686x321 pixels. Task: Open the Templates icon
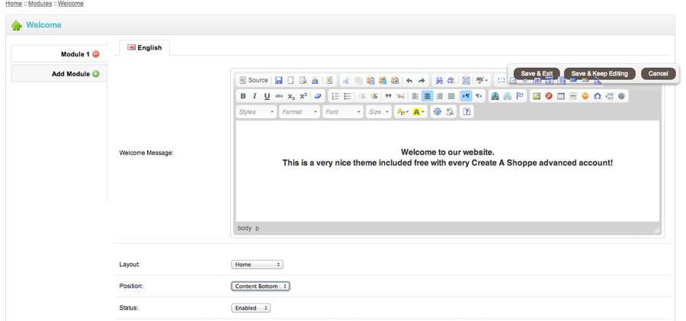(x=329, y=81)
